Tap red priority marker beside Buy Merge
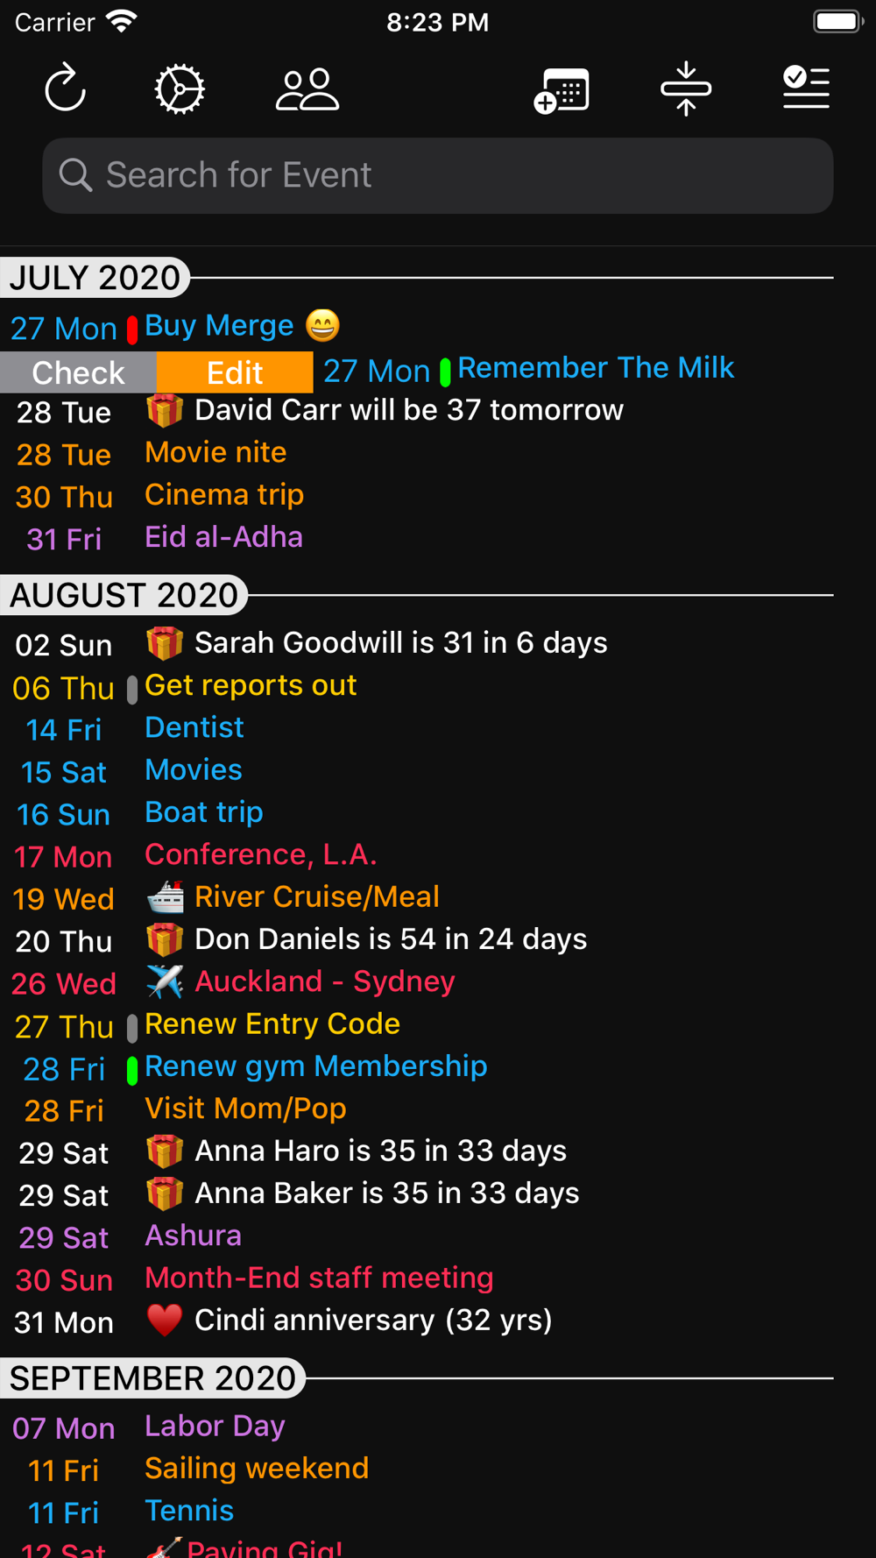This screenshot has width=876, height=1558. [x=132, y=329]
